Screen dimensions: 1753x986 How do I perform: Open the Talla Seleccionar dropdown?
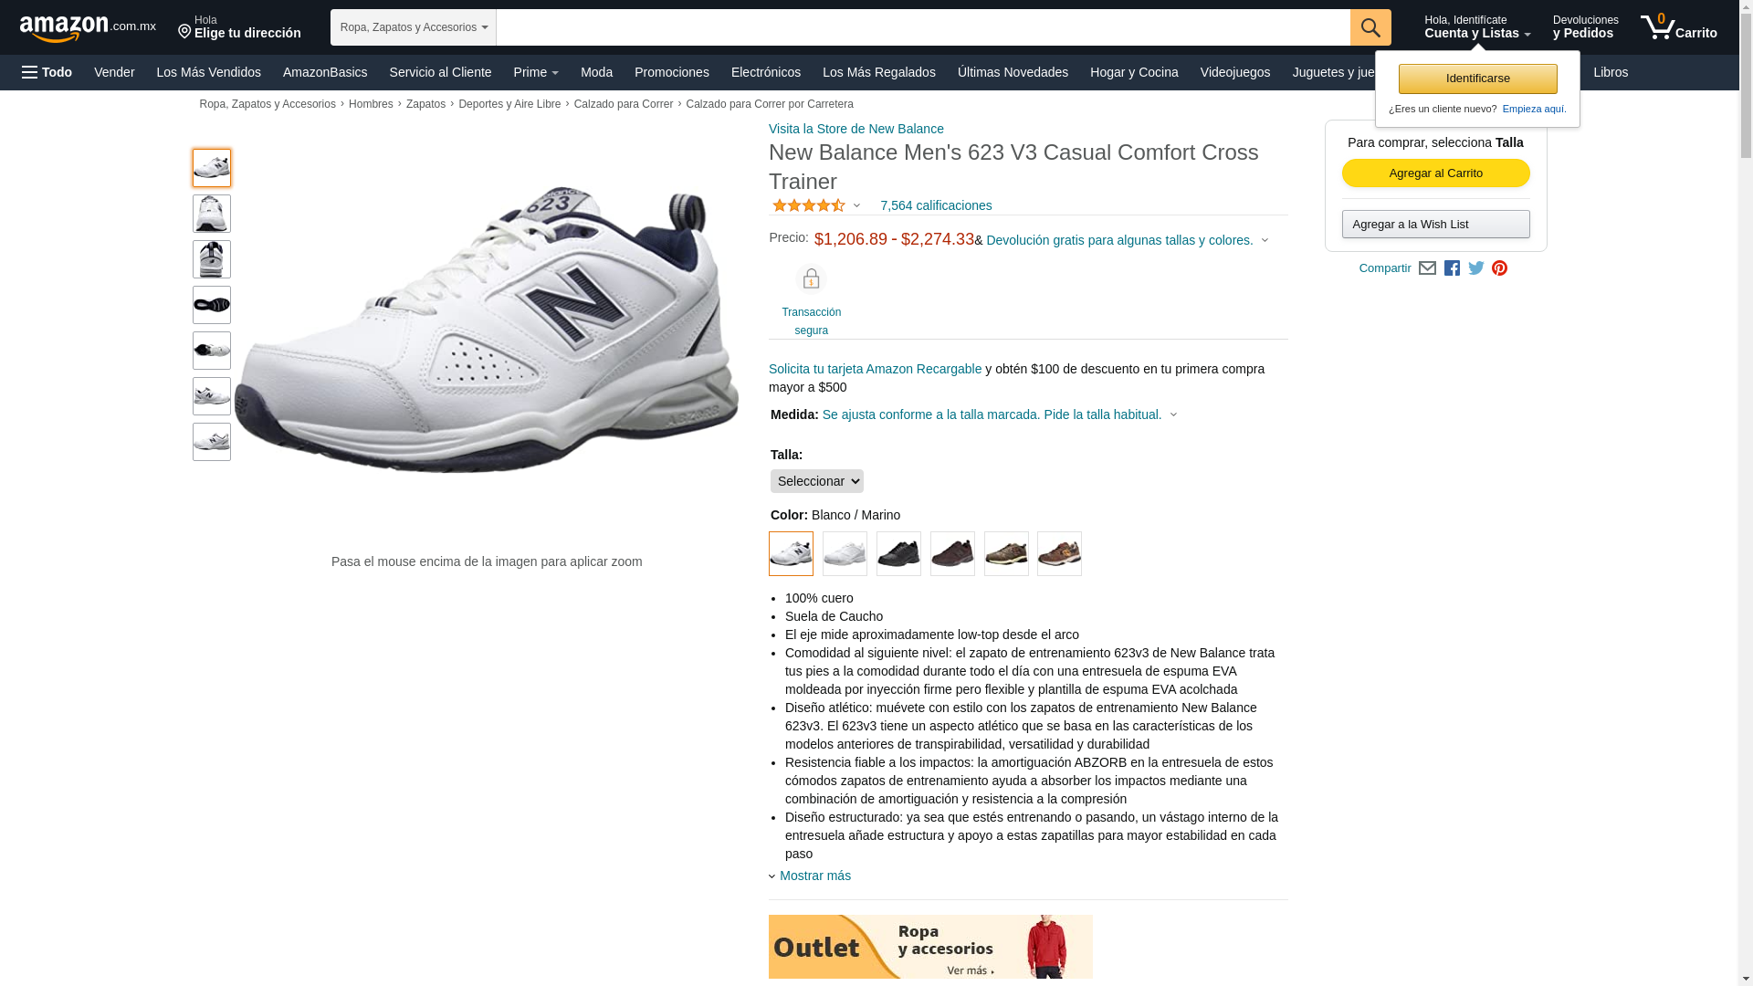(817, 481)
